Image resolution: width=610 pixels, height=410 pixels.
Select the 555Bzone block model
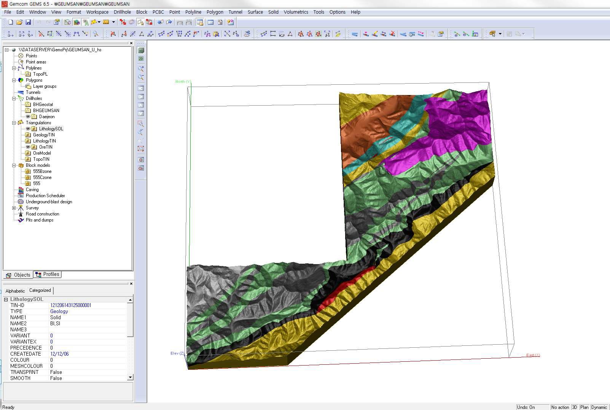[42, 171]
